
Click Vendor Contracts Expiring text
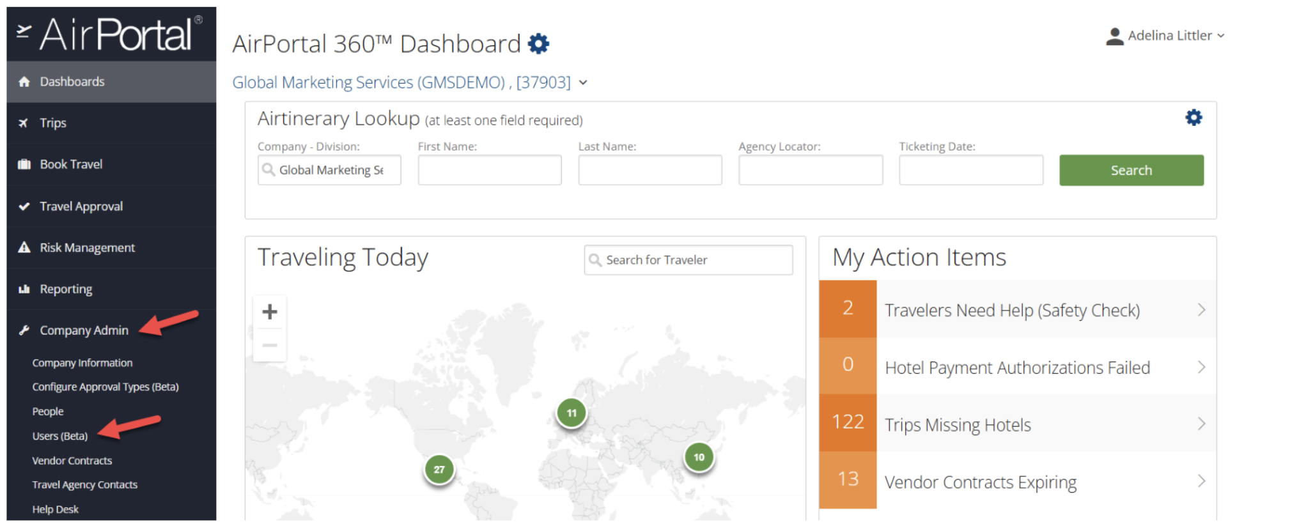[981, 482]
